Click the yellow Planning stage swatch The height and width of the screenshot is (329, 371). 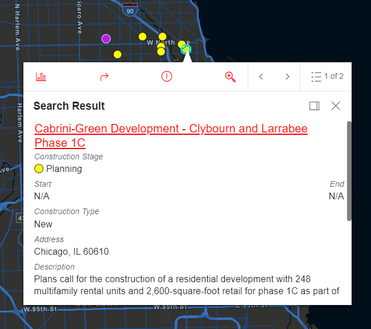pyautogui.click(x=39, y=168)
